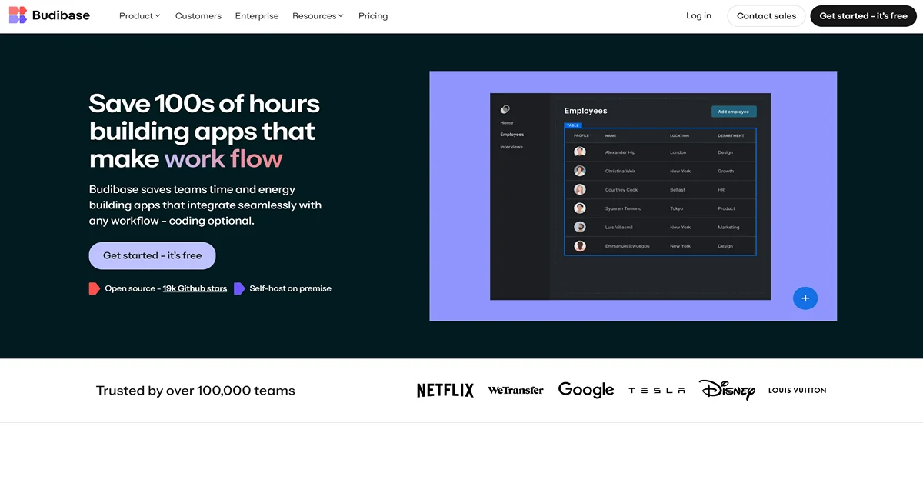Click the NAME column header

pyautogui.click(x=611, y=136)
